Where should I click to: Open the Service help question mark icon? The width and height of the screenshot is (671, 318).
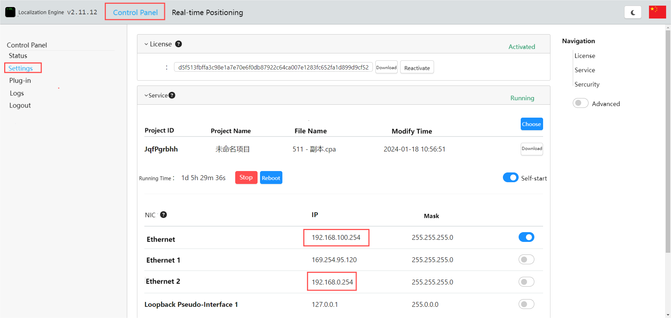pyautogui.click(x=172, y=95)
